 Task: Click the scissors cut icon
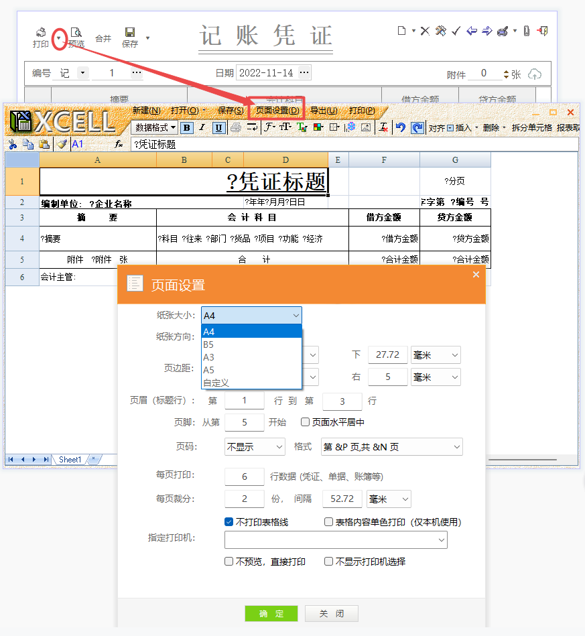click(x=13, y=143)
